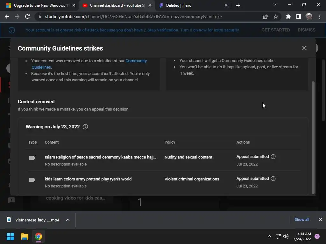Open Chrome profile avatar
Screen dimensions: 326x244
pyautogui.click(x=309, y=17)
